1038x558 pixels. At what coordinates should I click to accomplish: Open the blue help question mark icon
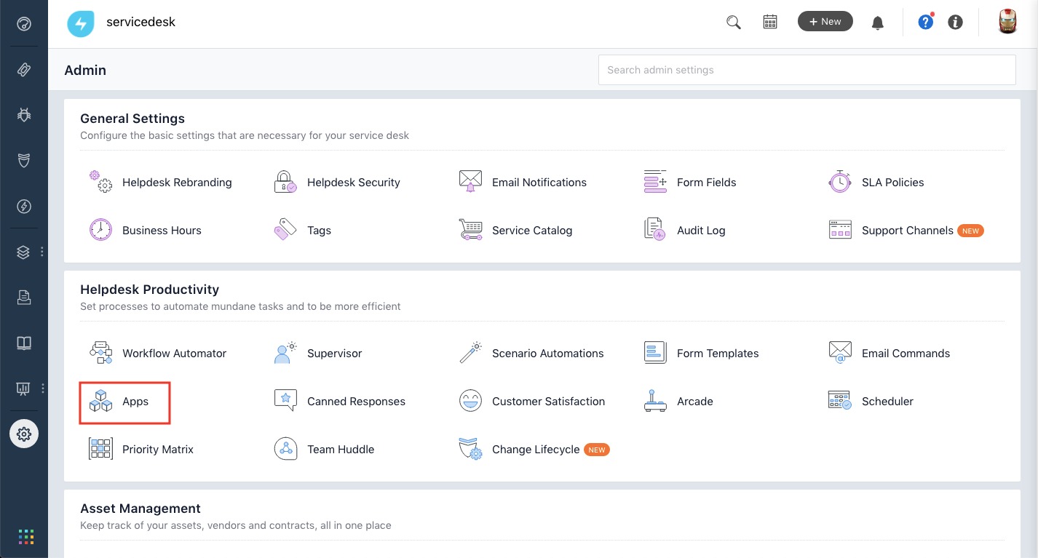[x=925, y=22]
